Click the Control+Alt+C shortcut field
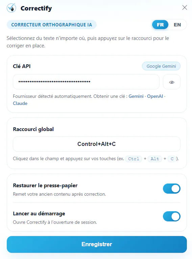The image size is (192, 259). [96, 144]
